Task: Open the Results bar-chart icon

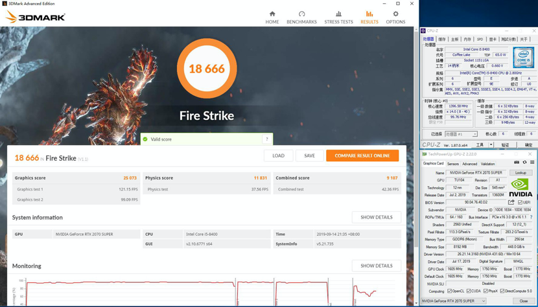Action: [x=369, y=14]
